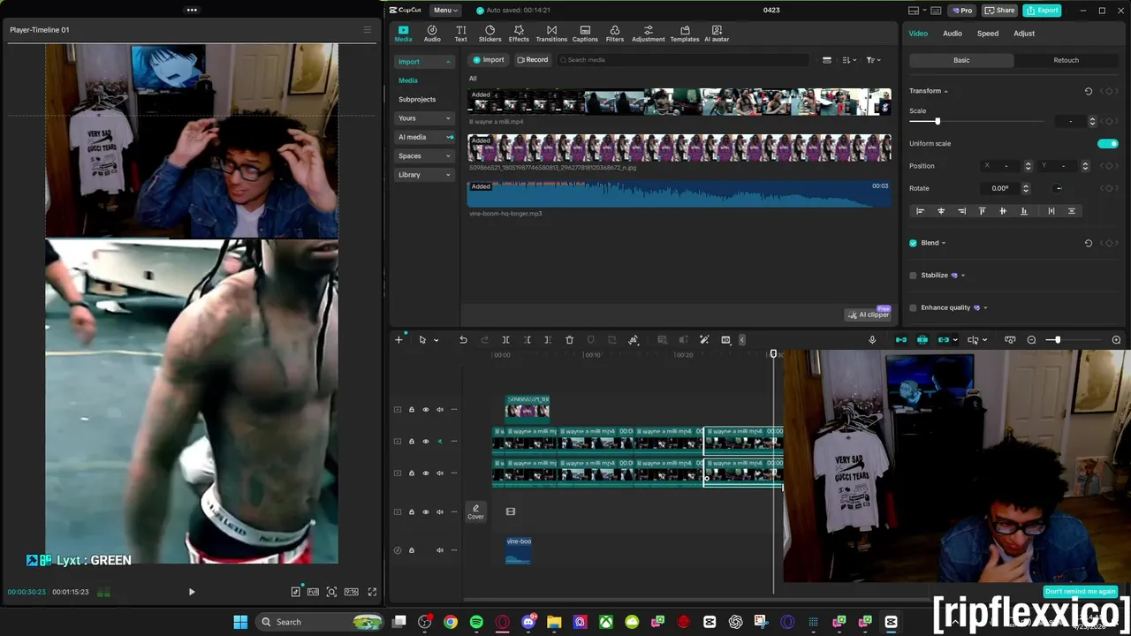The width and height of the screenshot is (1131, 636).
Task: Select Subprojects in the sidebar
Action: point(417,100)
